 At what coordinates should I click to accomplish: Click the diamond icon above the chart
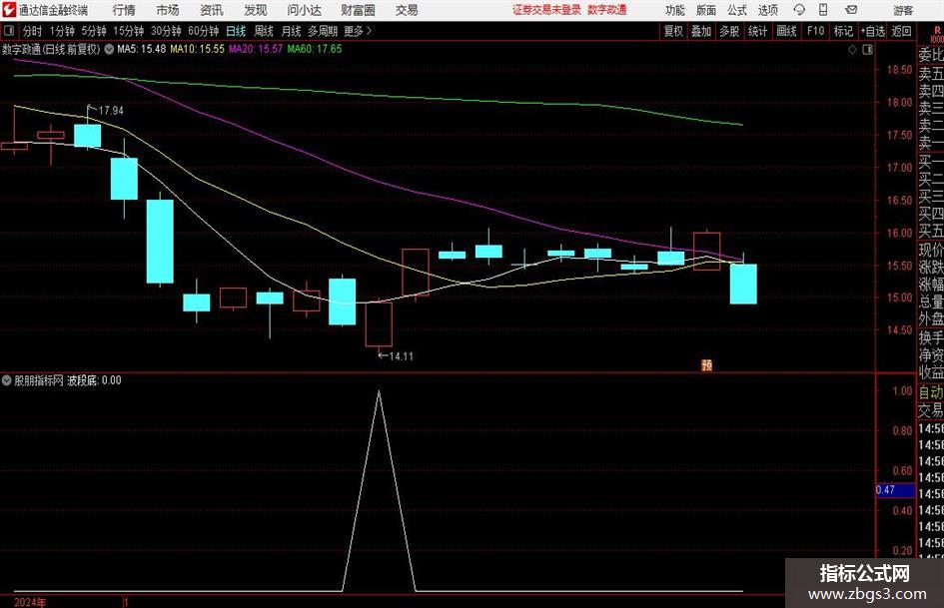pyautogui.click(x=852, y=50)
